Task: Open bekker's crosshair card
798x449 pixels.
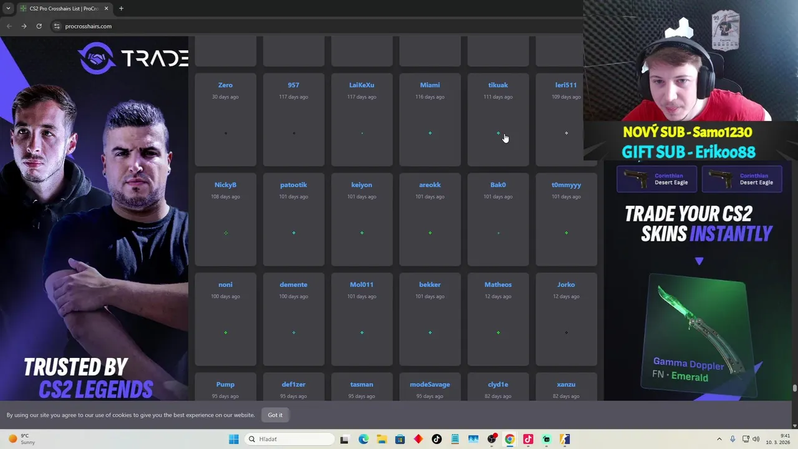Action: pos(430,320)
